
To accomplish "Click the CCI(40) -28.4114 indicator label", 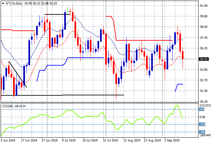I will coord(14,106).
